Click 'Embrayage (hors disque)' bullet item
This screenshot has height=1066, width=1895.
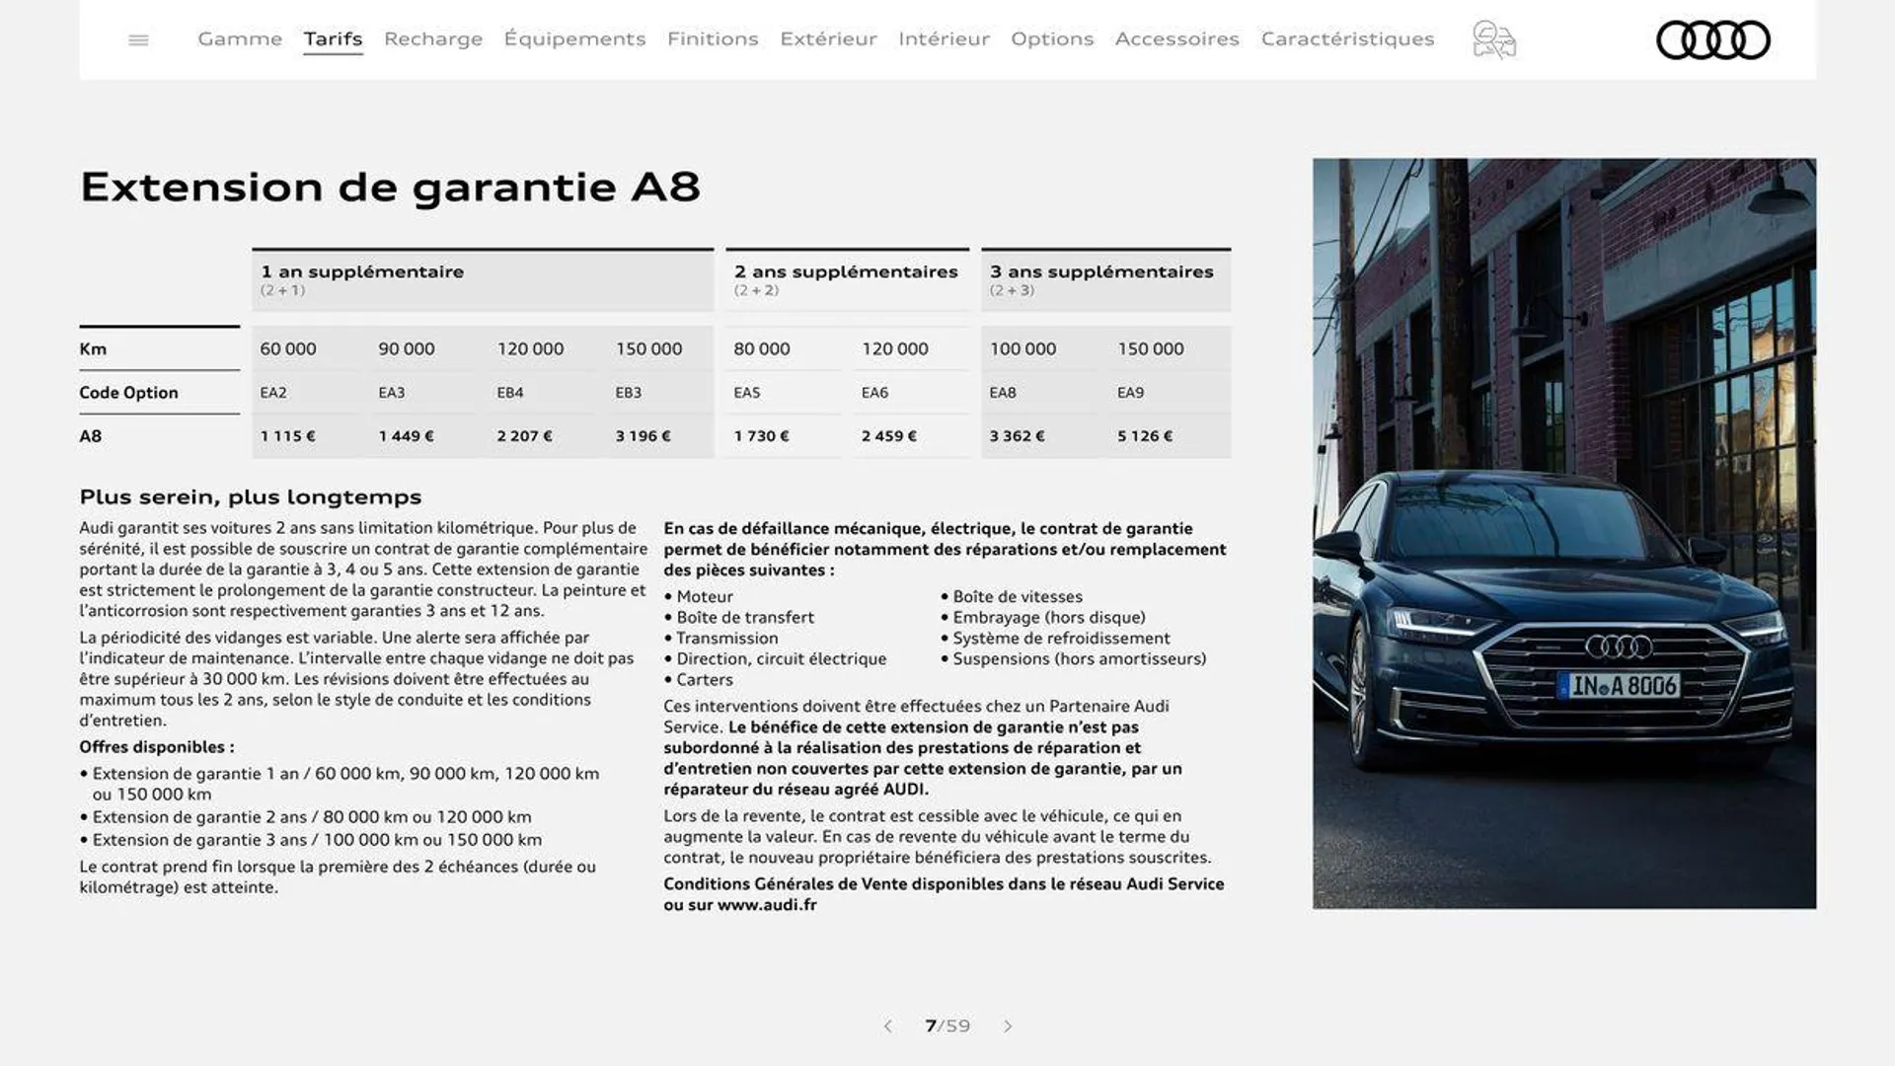coord(1043,617)
